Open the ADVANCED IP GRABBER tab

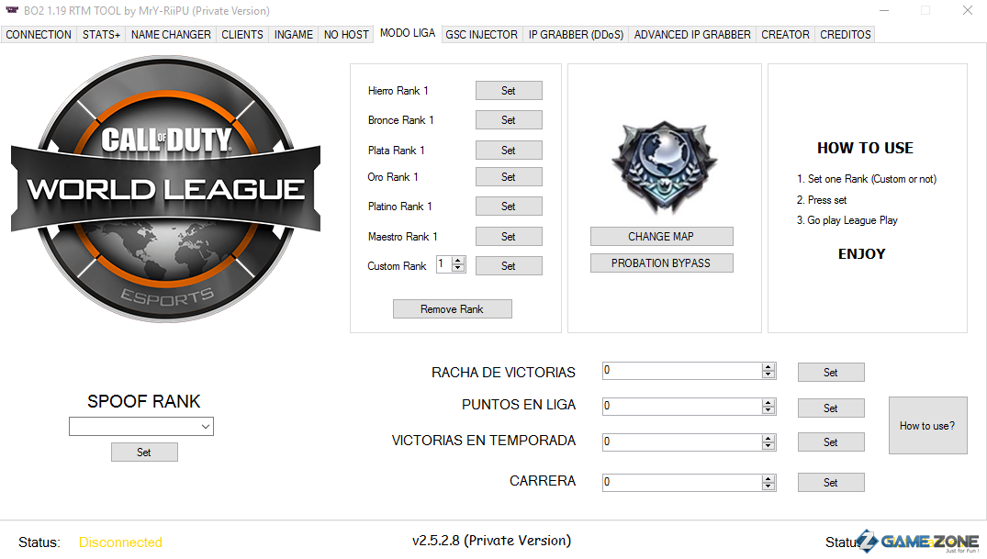692,35
